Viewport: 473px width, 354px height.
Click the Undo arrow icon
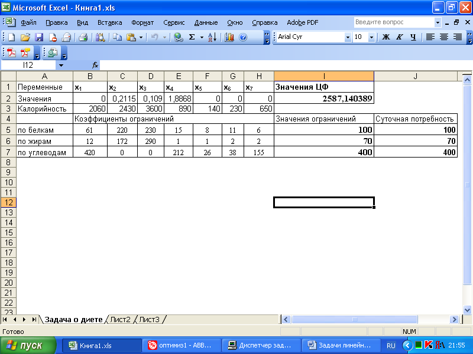click(x=154, y=37)
